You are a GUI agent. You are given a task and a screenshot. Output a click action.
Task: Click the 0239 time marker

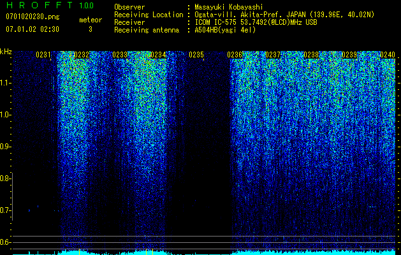click(349, 55)
